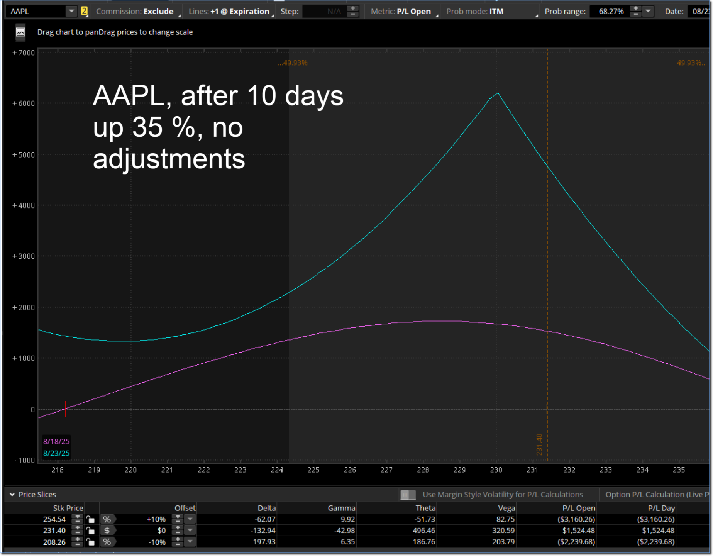
Task: Click the ($2,239.68) P/L Day value
Action: 656,542
